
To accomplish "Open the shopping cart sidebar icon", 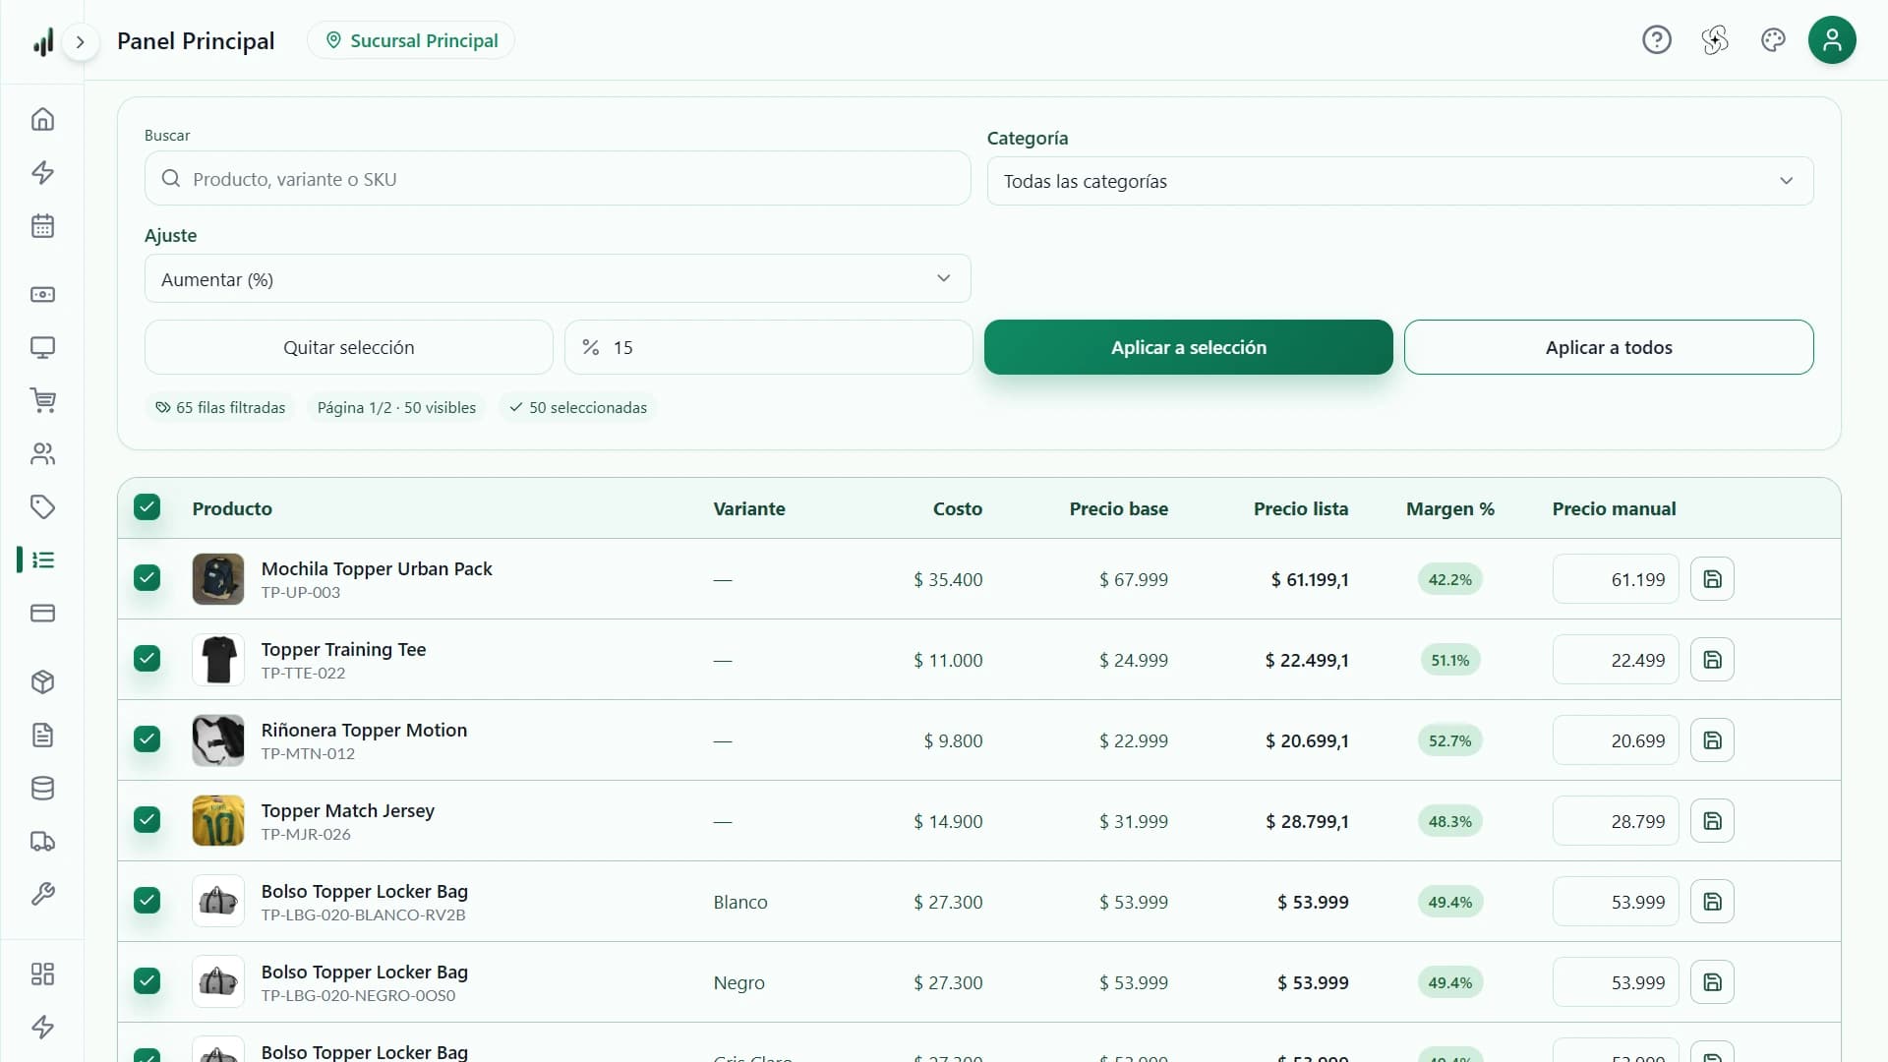I will pos(42,400).
